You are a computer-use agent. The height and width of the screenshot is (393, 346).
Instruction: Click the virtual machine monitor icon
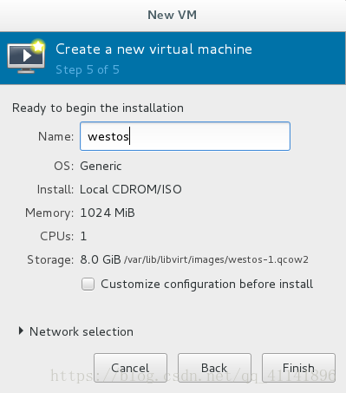click(26, 56)
